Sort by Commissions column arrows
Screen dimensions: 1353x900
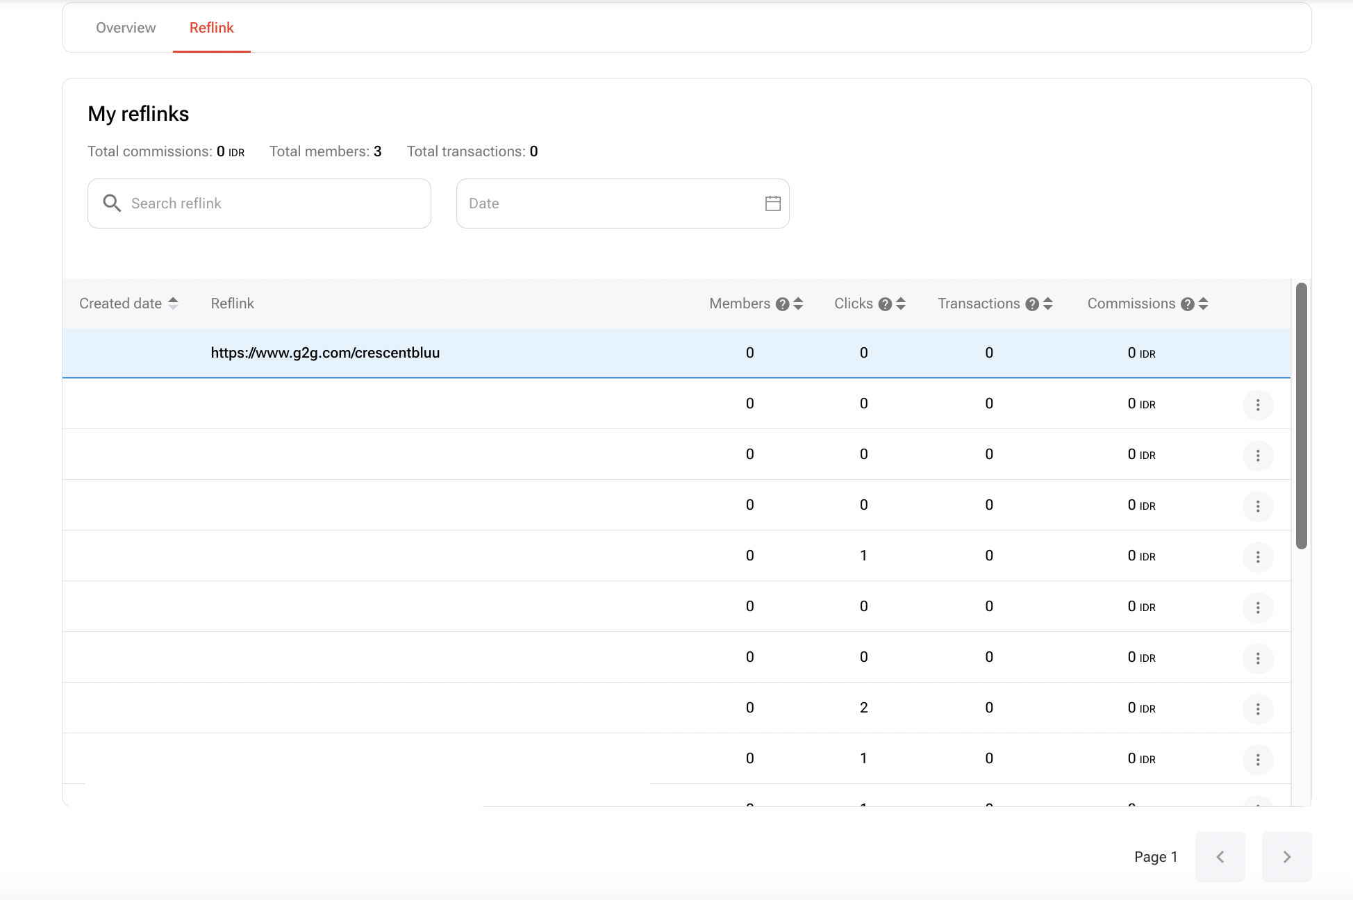click(x=1204, y=303)
